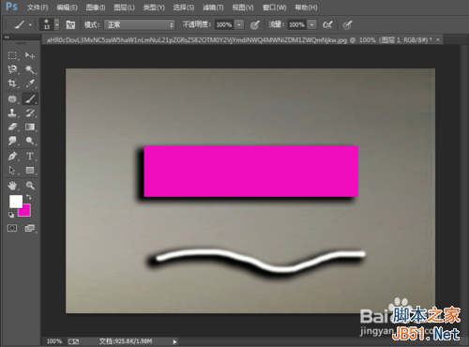
Task: Enable airbrush mode next to flow
Action: pos(327,24)
